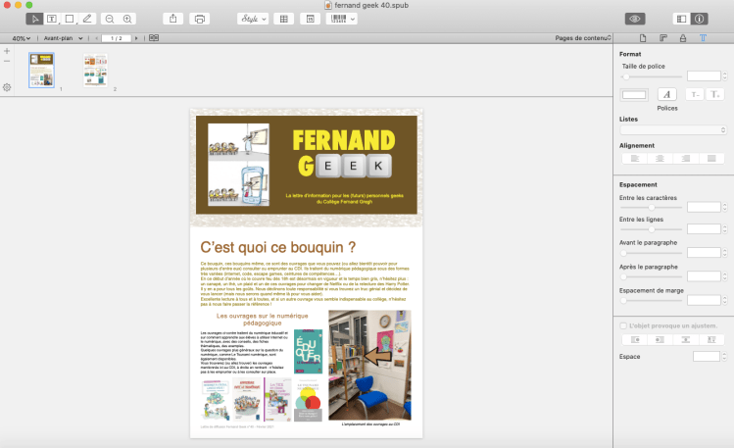
Task: Toggle the inspector info panel
Action: (x=699, y=19)
